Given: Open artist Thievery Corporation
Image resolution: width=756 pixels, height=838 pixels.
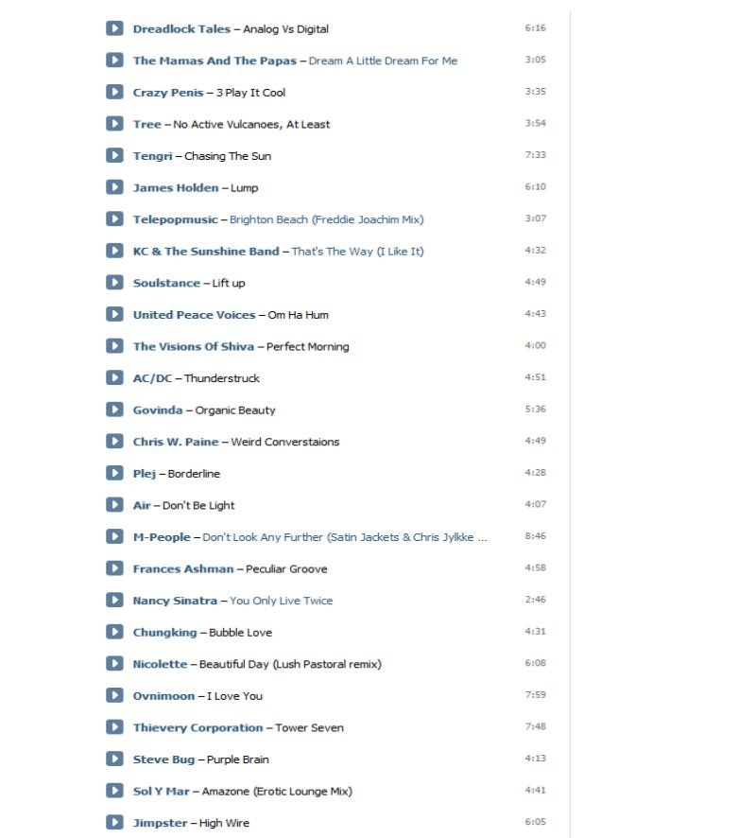Looking at the screenshot, I should click(198, 727).
